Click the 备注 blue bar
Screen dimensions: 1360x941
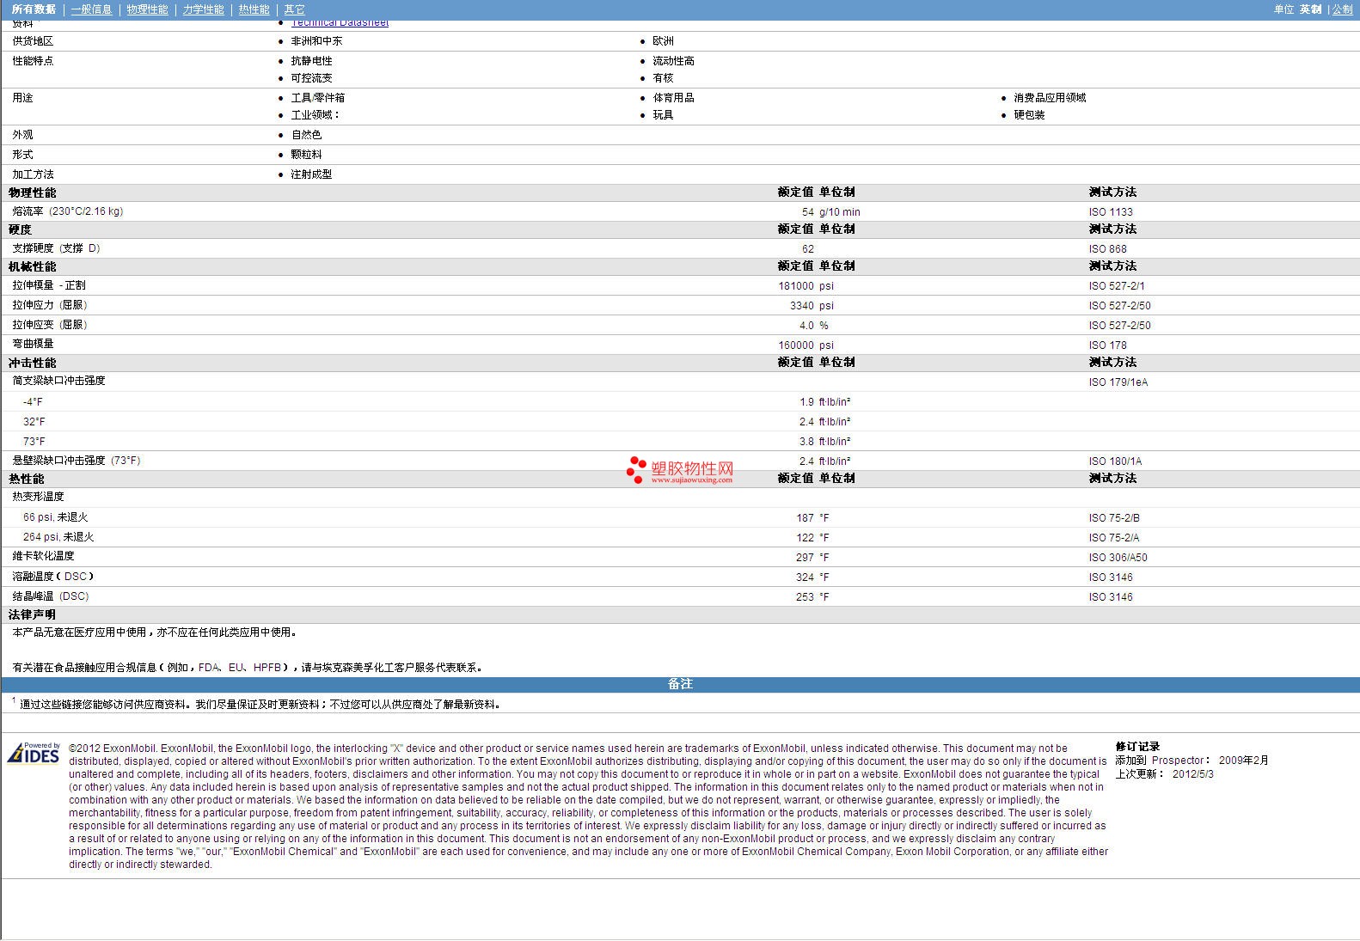680,684
